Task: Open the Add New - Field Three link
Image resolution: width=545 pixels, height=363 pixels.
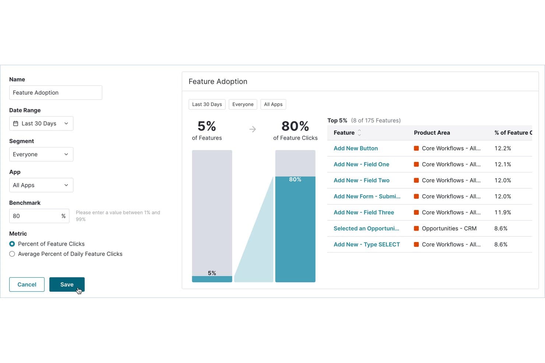Action: (364, 213)
